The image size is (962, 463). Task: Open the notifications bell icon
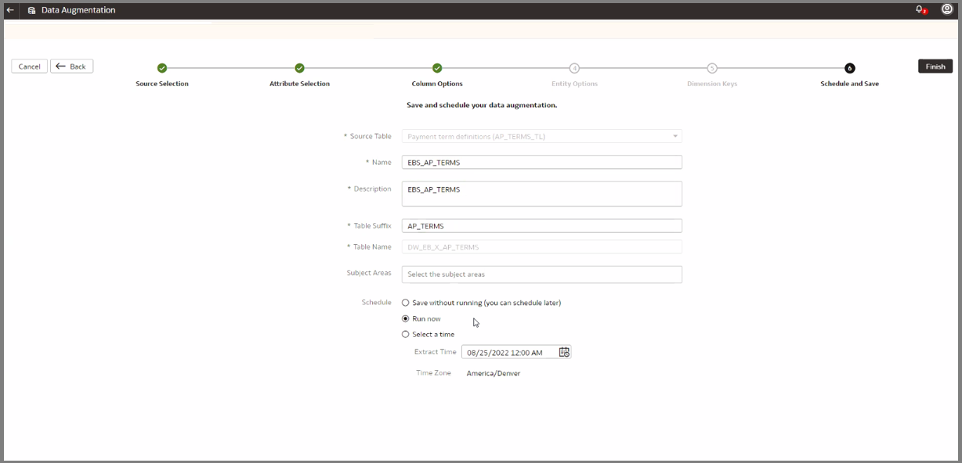(x=920, y=10)
